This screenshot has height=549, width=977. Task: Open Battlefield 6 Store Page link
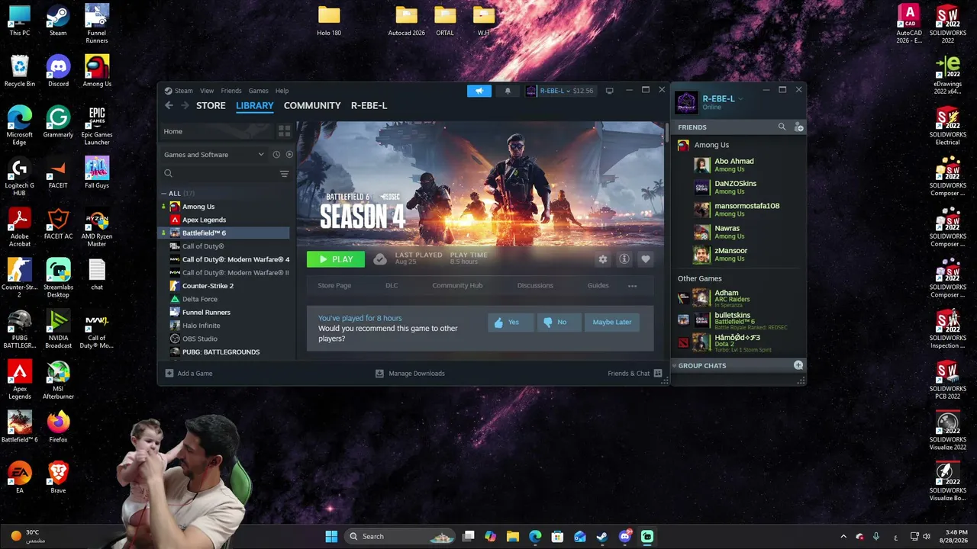tap(334, 286)
